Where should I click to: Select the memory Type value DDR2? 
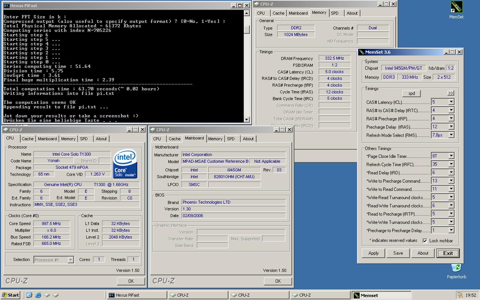pyautogui.click(x=296, y=28)
